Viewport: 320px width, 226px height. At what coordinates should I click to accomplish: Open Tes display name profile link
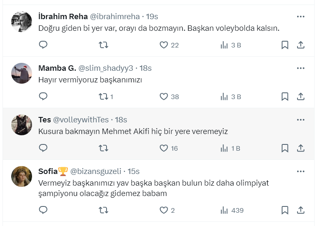[x=44, y=120]
